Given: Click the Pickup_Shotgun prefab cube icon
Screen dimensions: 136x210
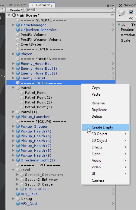Looking at the screenshot, I should tap(18, 126).
